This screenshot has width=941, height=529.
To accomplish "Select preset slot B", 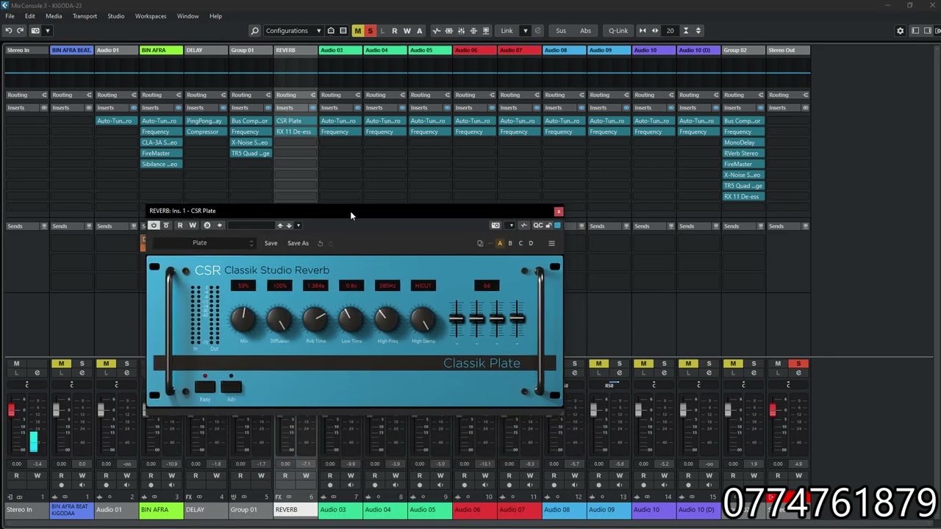I will (x=510, y=243).
